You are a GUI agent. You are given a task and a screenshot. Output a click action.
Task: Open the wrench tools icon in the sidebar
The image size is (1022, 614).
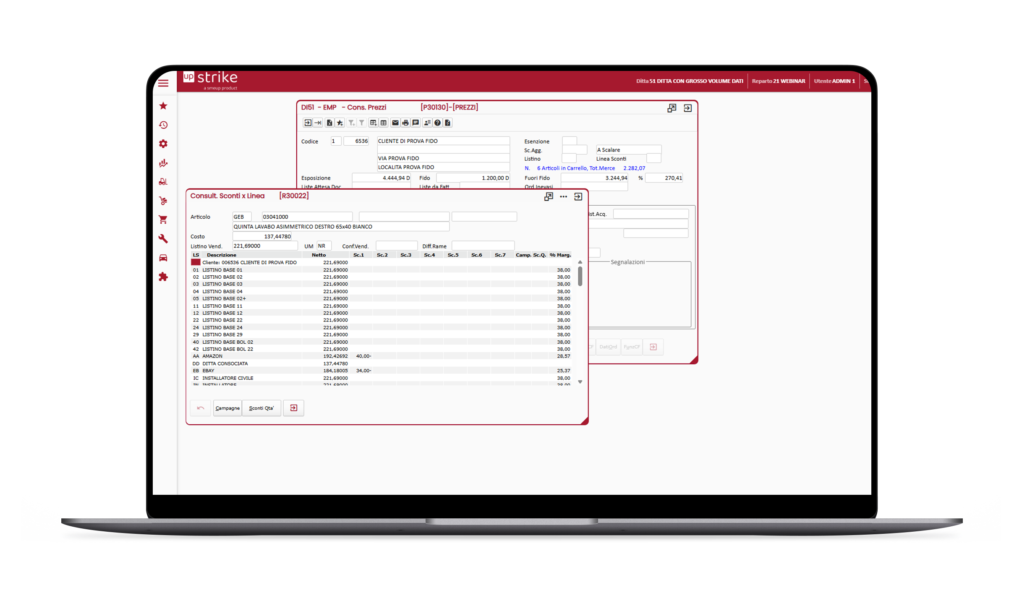coord(163,239)
